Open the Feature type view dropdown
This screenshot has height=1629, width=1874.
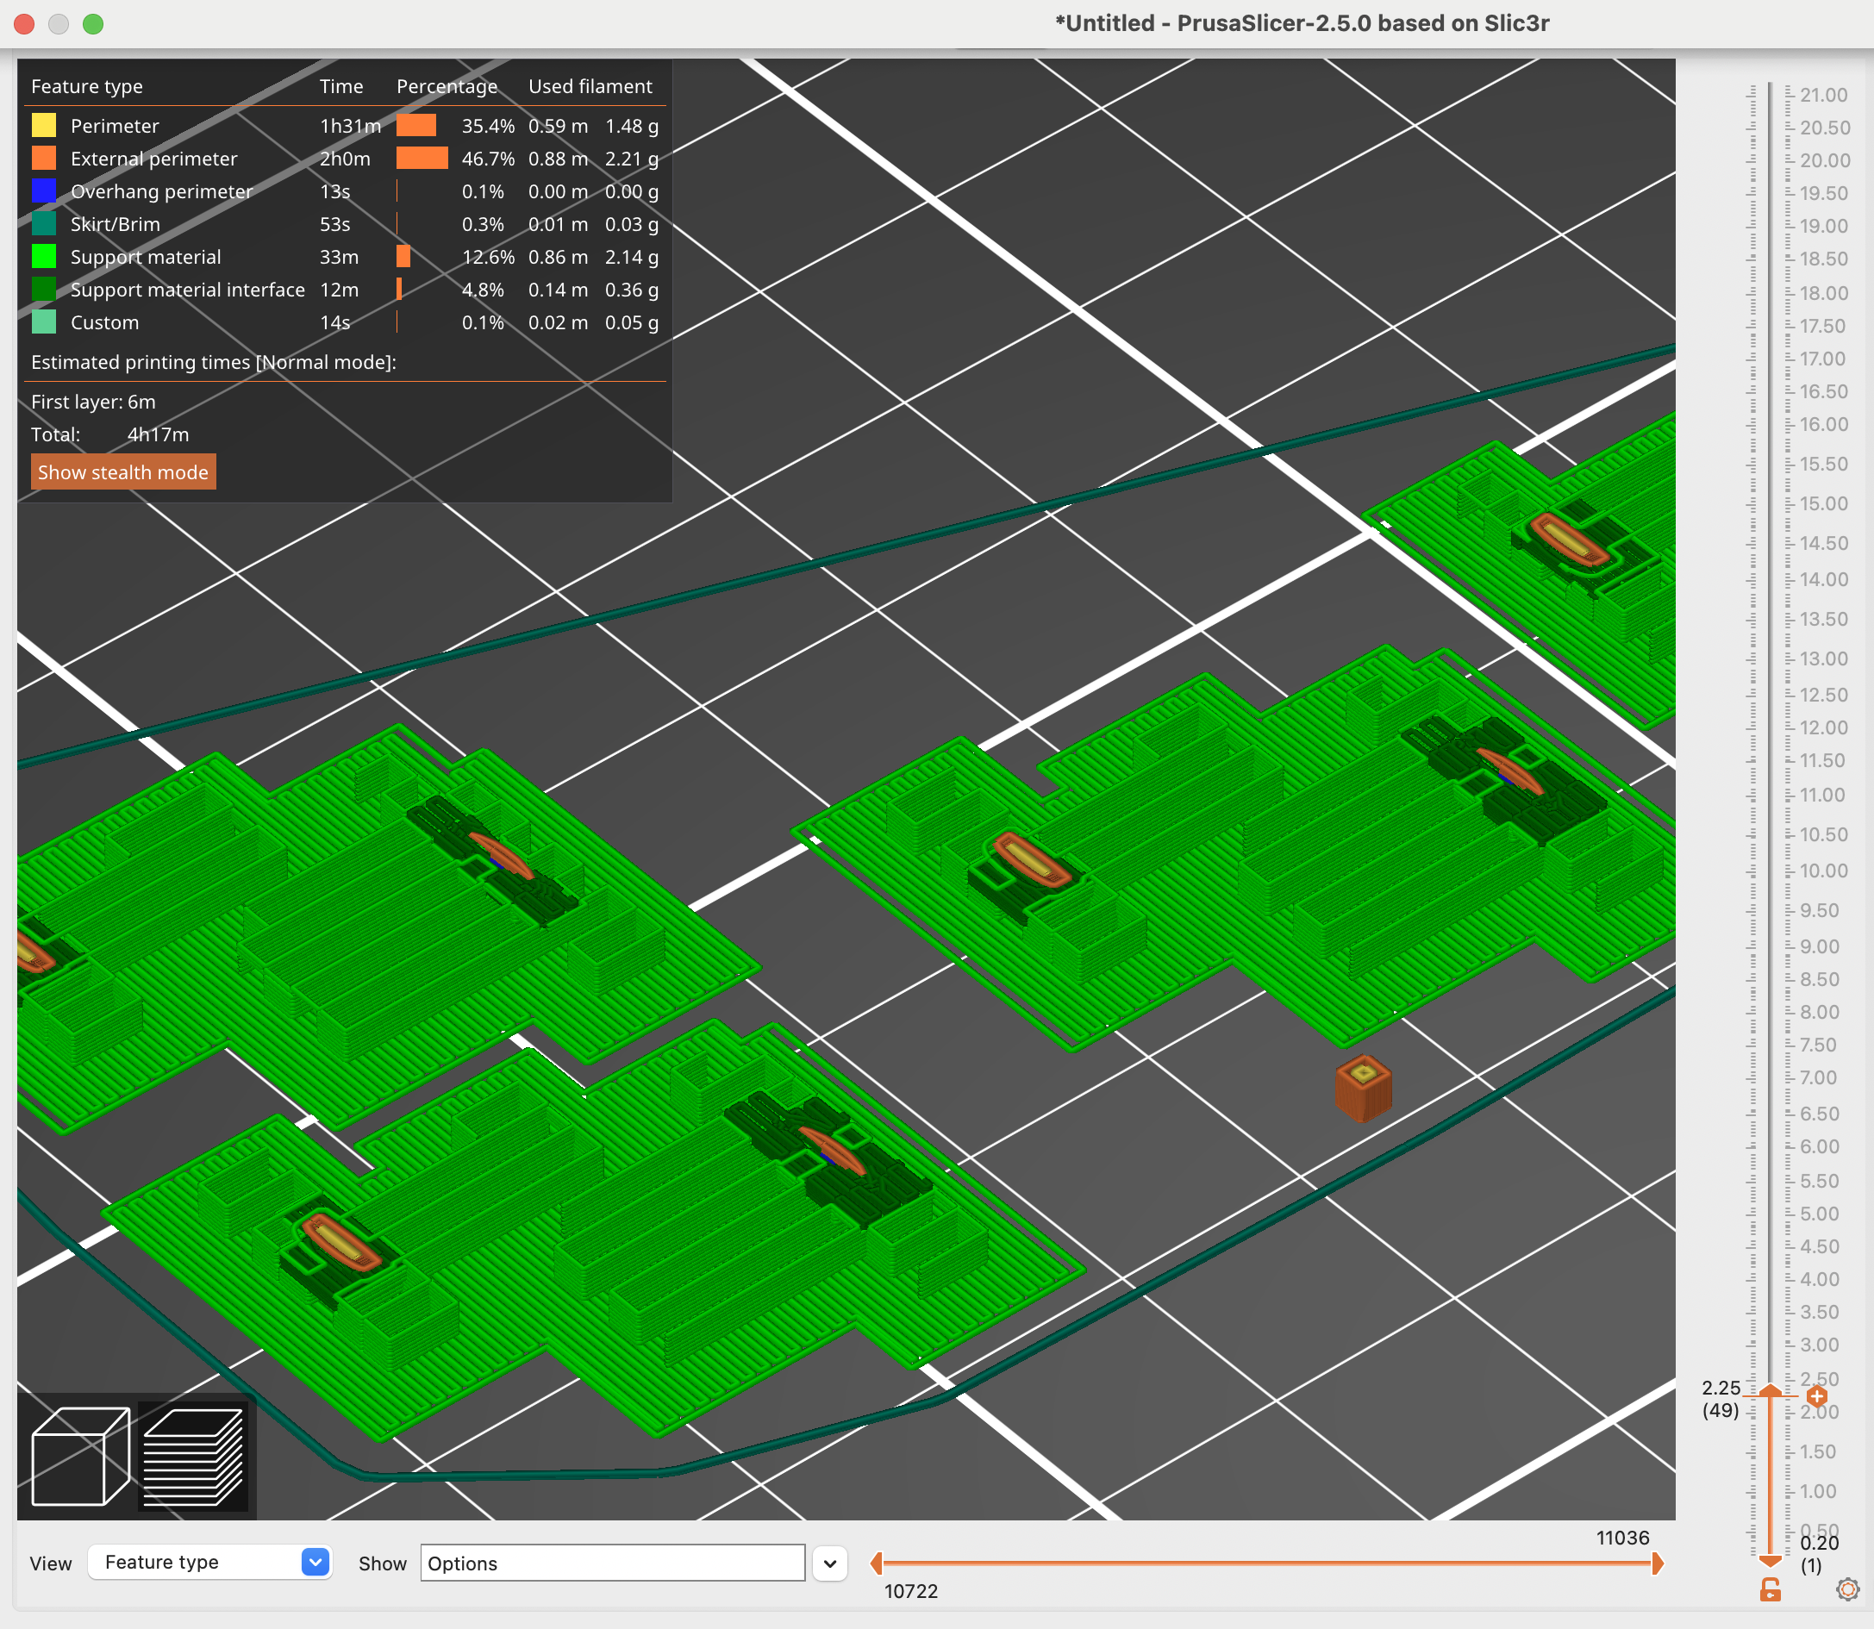(210, 1563)
